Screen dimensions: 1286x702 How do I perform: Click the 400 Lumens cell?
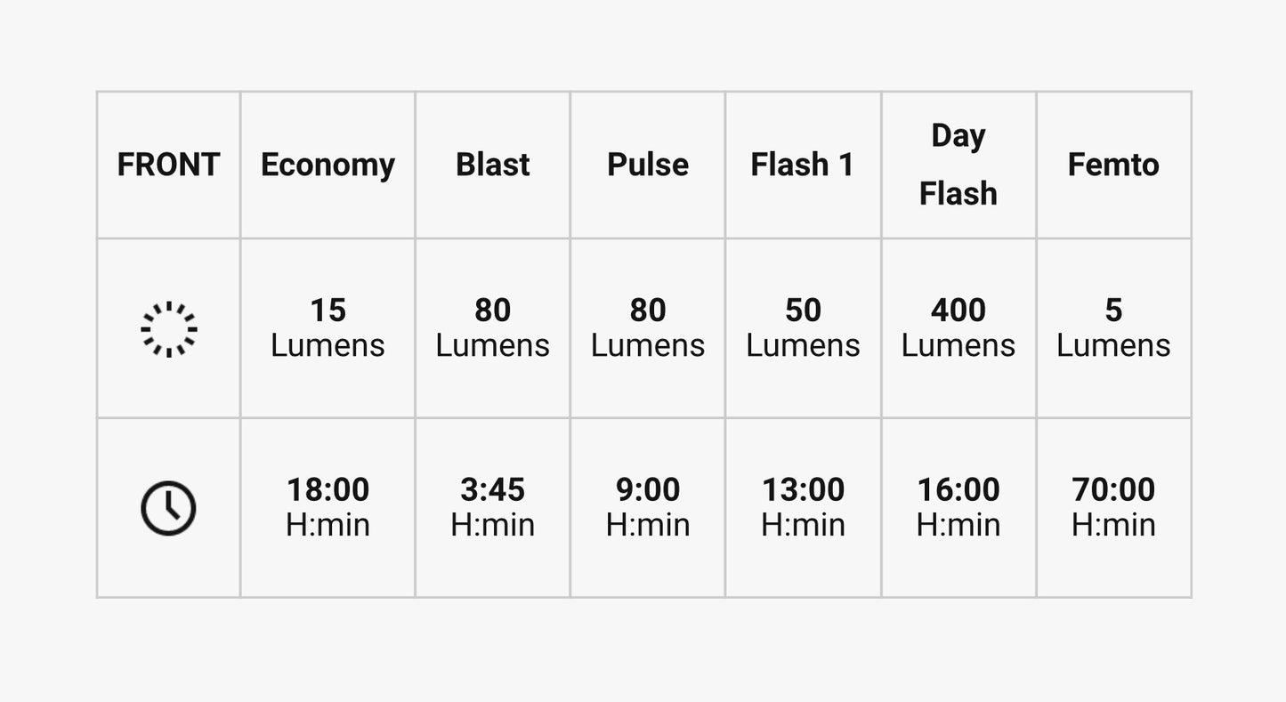pos(958,327)
